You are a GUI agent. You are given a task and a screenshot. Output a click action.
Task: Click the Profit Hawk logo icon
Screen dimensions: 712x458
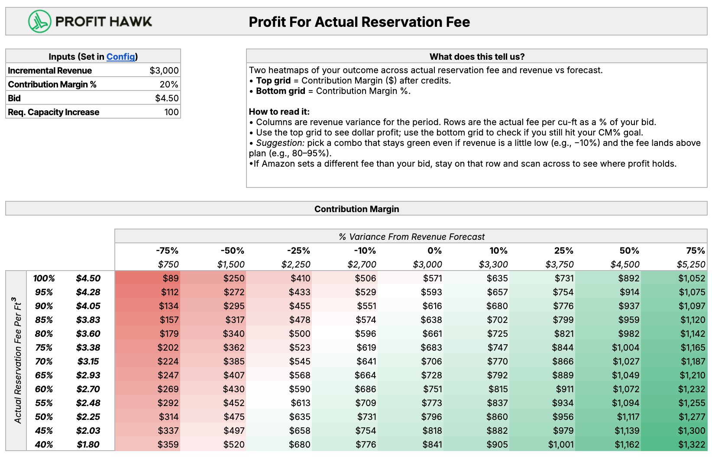40,21
